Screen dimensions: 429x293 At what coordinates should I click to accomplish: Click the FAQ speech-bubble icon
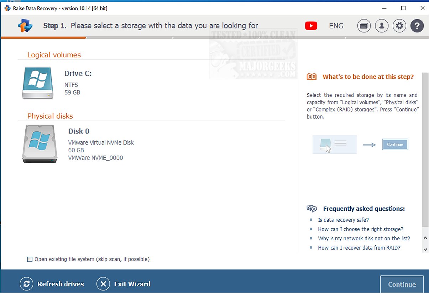(312, 209)
